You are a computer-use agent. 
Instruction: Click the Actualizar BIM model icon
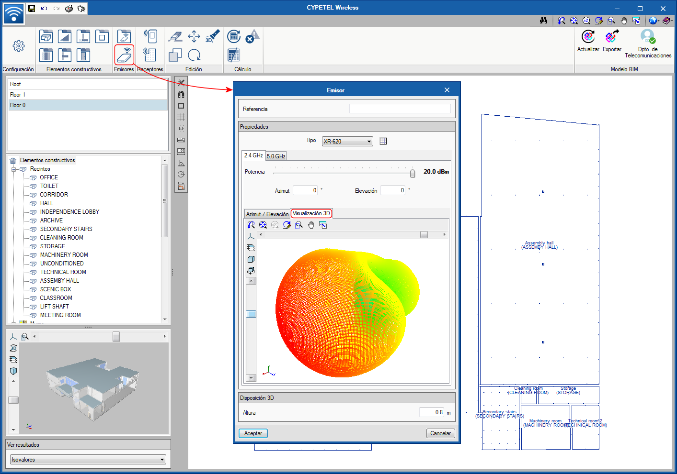pyautogui.click(x=588, y=37)
